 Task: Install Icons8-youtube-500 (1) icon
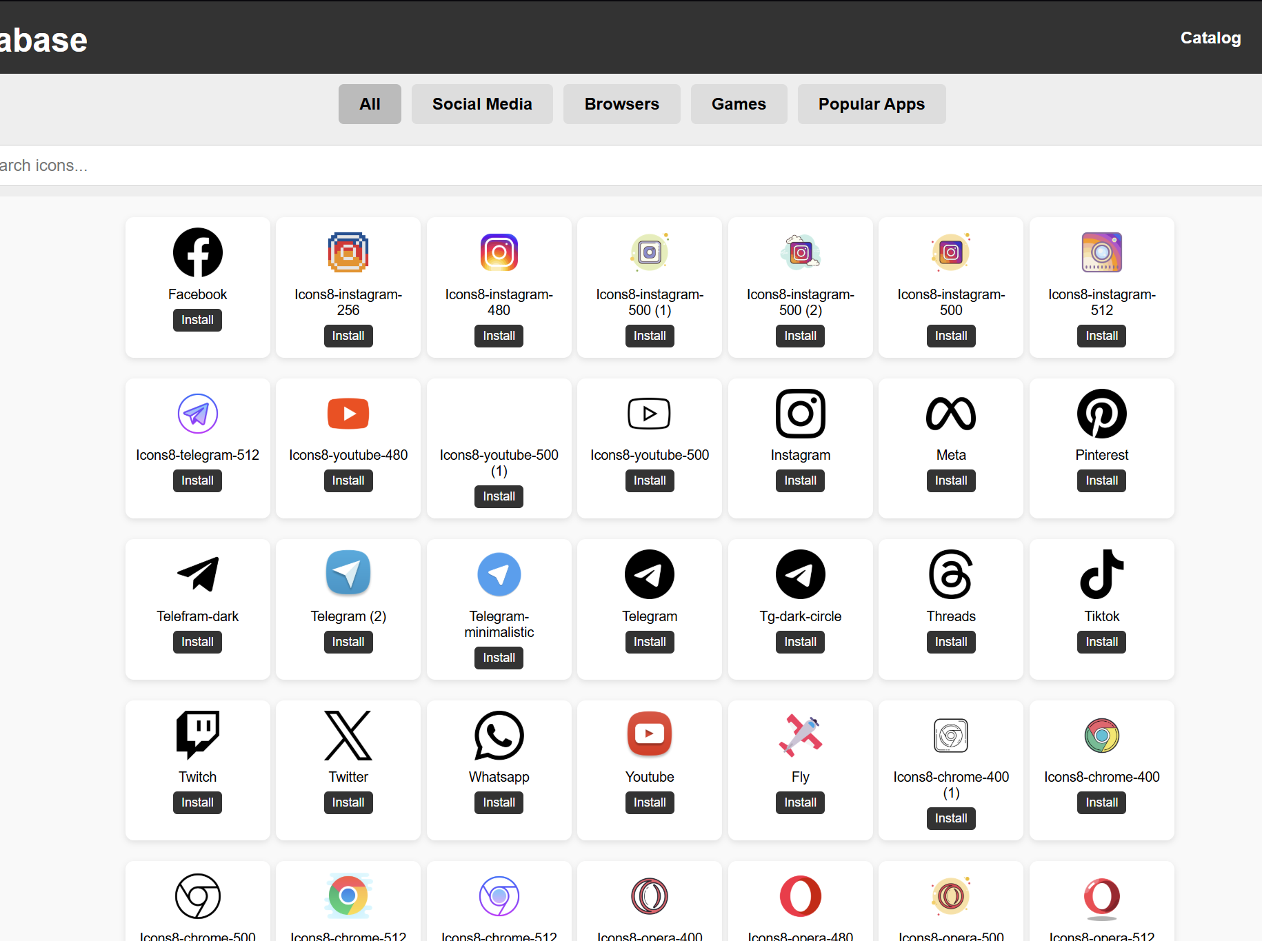pyautogui.click(x=499, y=496)
